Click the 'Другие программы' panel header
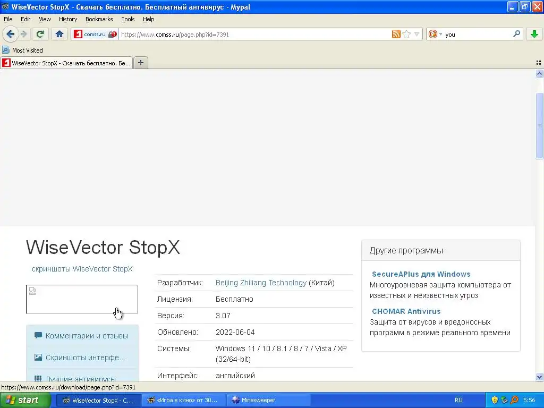 click(440, 251)
